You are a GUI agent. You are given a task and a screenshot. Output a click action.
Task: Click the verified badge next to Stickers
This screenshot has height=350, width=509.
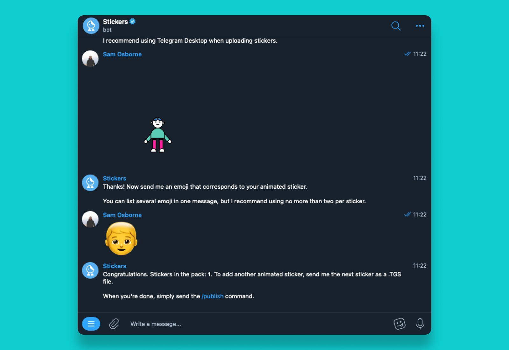coord(133,21)
